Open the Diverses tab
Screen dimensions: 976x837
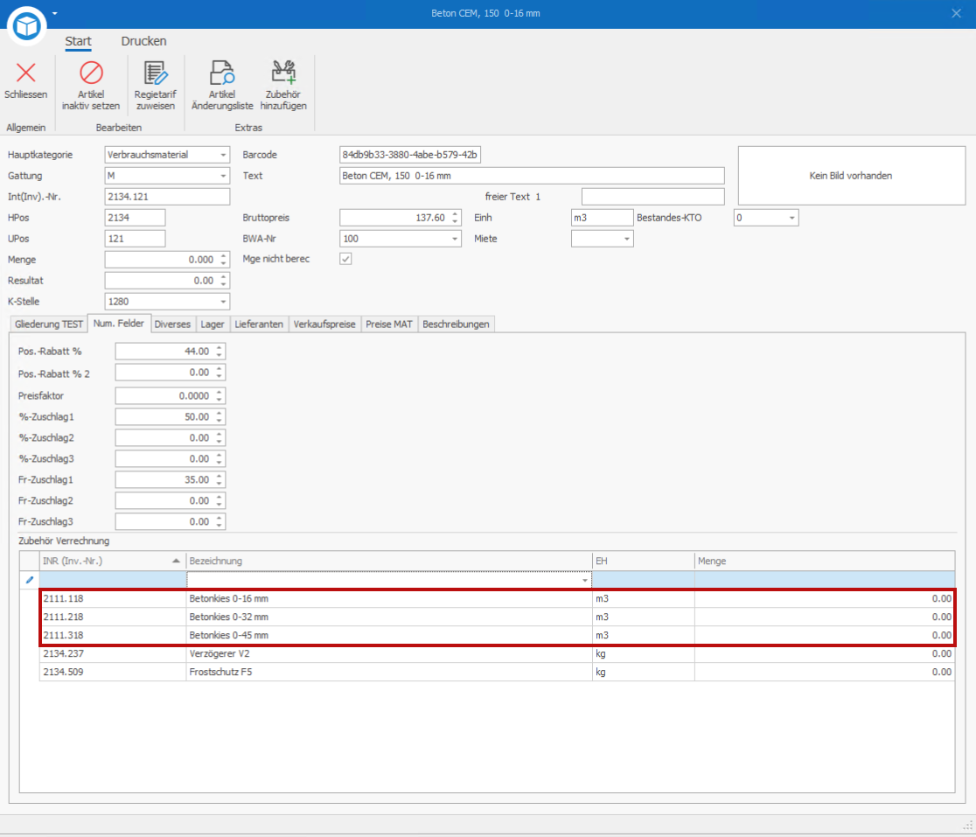(x=172, y=324)
